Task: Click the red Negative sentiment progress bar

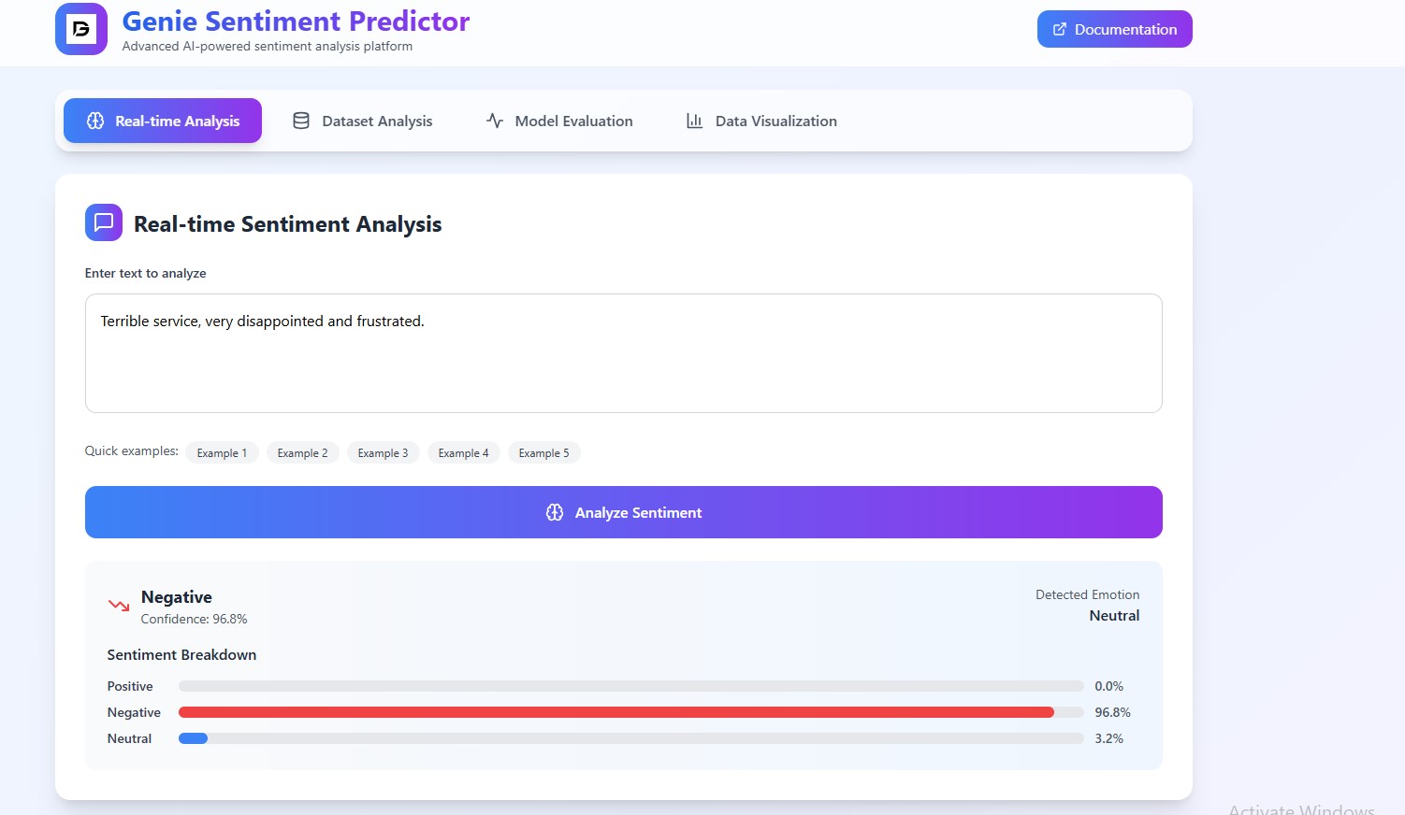Action: pos(616,712)
